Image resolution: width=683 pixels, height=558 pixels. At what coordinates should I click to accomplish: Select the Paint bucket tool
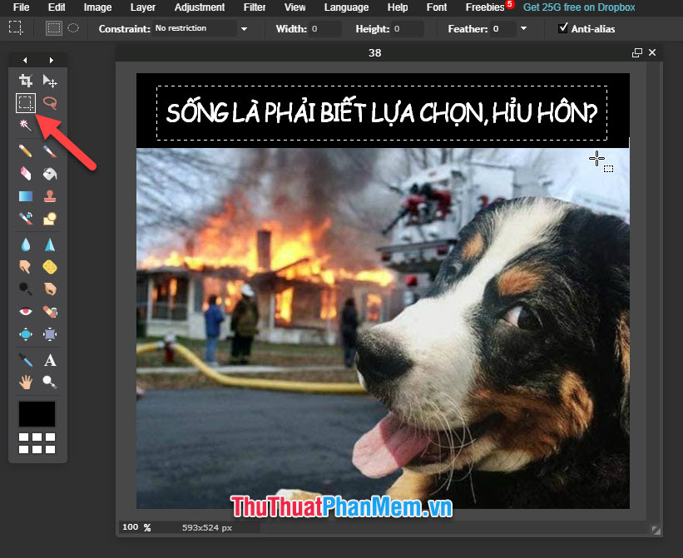[x=50, y=174]
